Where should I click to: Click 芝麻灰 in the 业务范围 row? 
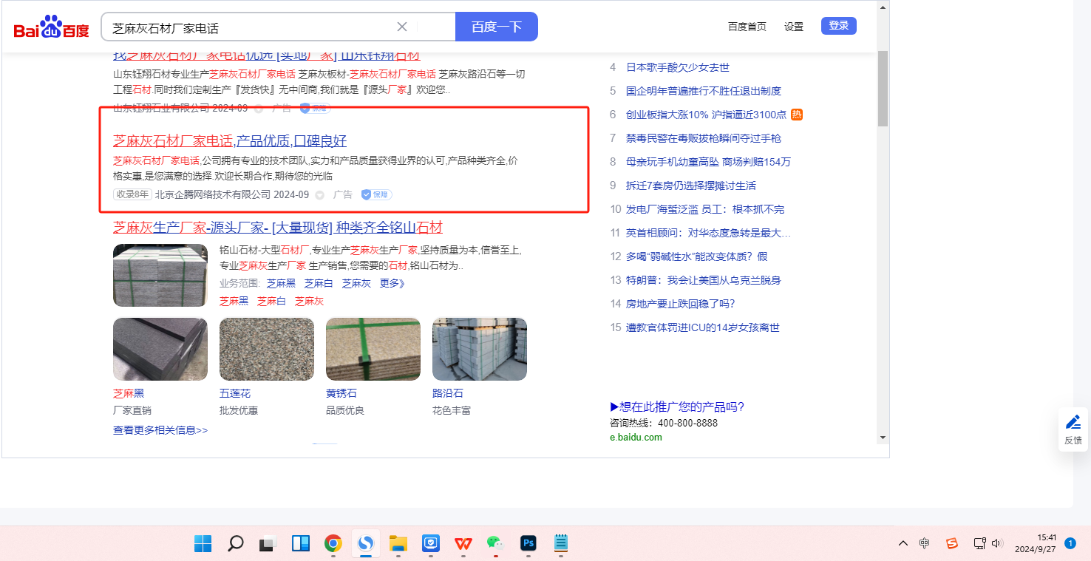[356, 284]
